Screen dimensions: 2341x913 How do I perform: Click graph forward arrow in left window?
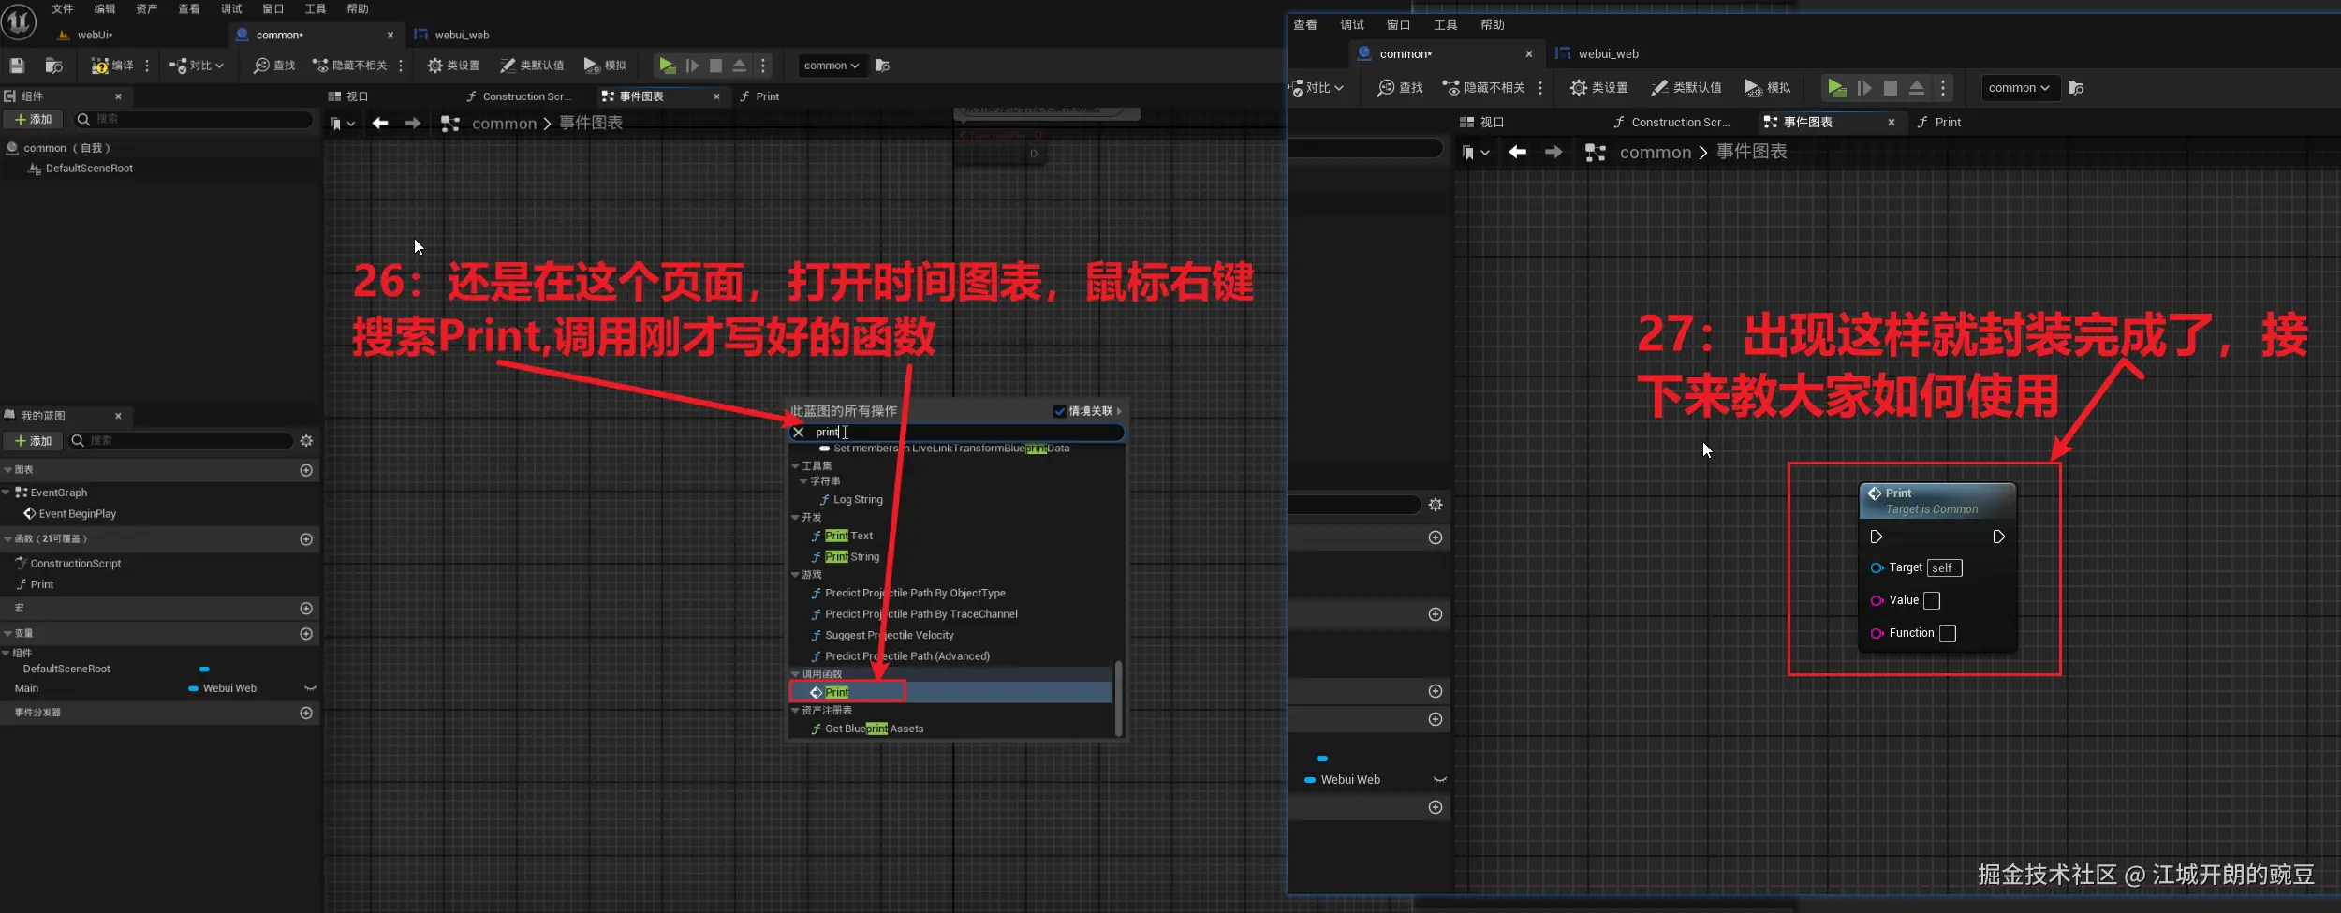(412, 124)
